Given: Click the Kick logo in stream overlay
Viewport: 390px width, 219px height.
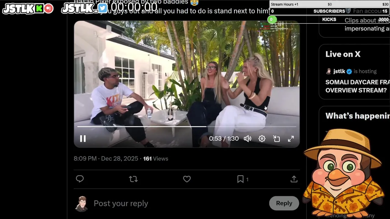Looking at the screenshot, I should point(39,9).
